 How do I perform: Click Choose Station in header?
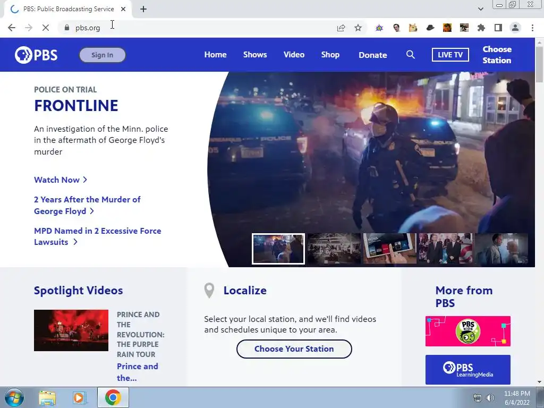[x=497, y=55]
